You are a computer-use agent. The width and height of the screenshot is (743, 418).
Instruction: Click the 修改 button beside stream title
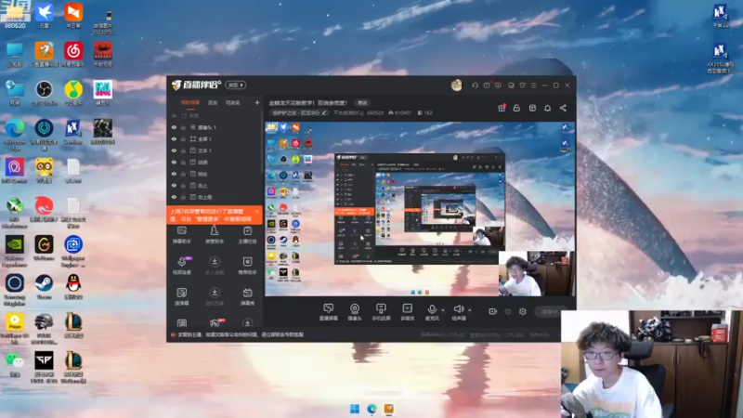(362, 103)
